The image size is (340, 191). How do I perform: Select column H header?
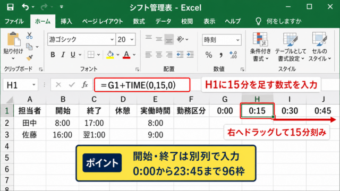pos(257,99)
